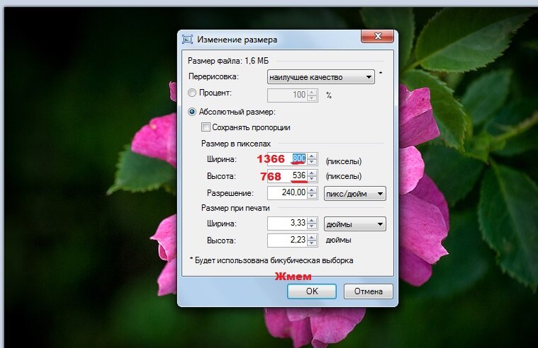Decrease print width 3,33 with down arrow
Image resolution: width=538 pixels, height=348 pixels.
[x=312, y=226]
